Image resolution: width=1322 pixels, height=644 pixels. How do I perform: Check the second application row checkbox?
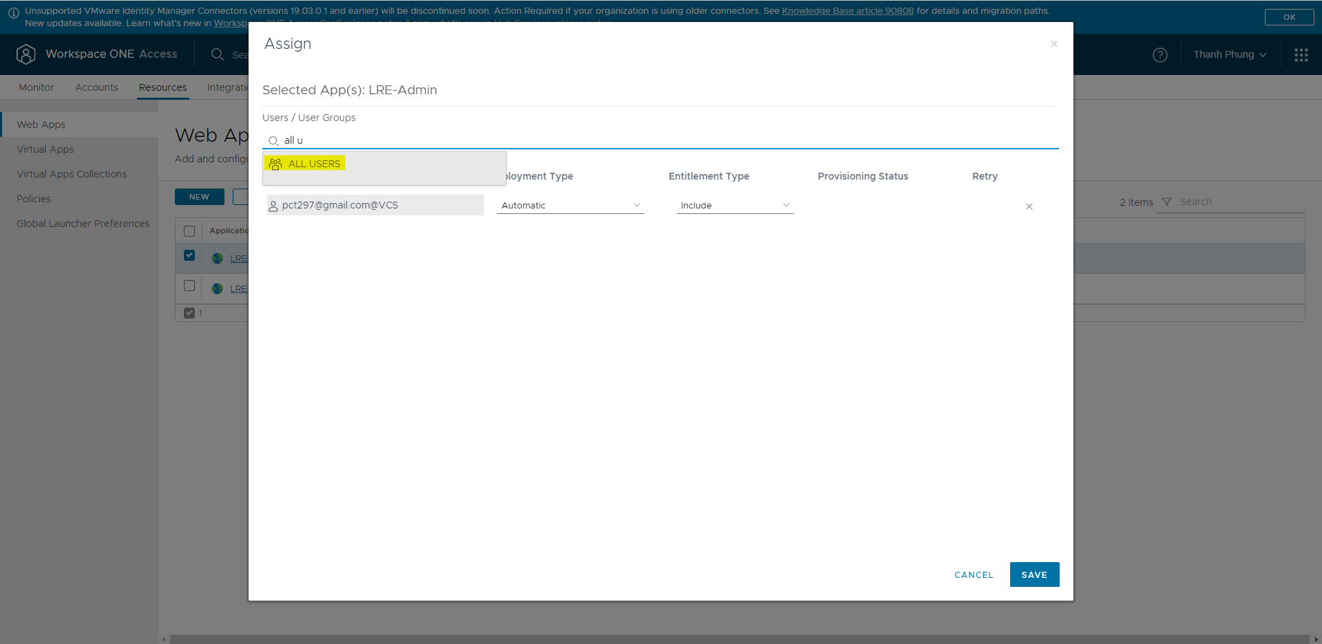[189, 286]
